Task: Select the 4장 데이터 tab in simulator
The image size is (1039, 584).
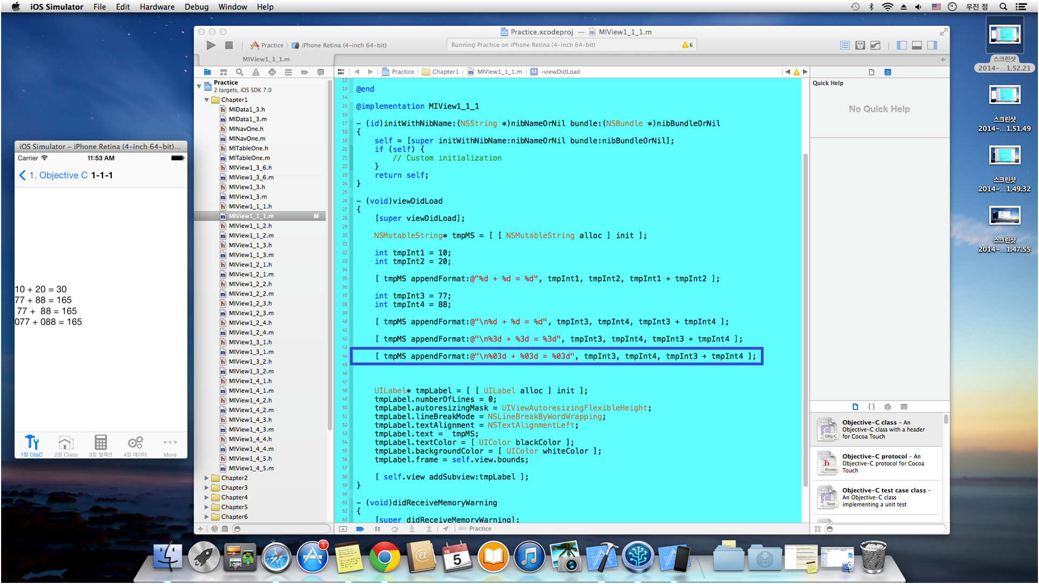Action: (135, 446)
